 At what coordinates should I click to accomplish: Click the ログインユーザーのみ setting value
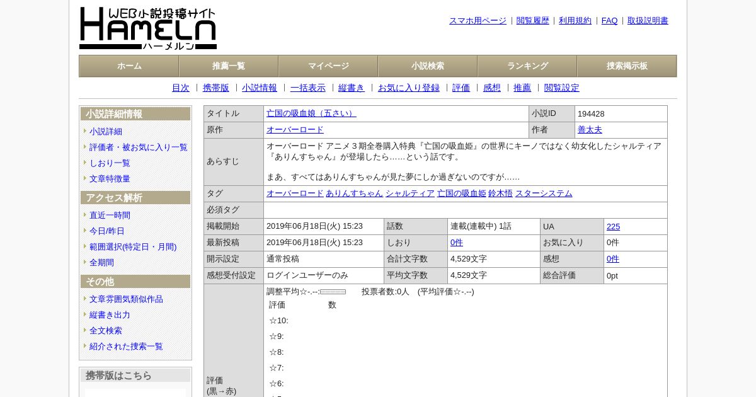pyautogui.click(x=307, y=275)
